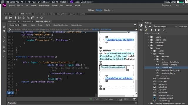Open the Estándar workspace dropdown

click(167, 5)
